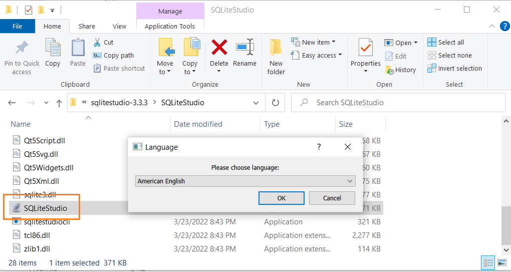Click the 321 KB size cell
511x272 pixels.
click(x=369, y=222)
